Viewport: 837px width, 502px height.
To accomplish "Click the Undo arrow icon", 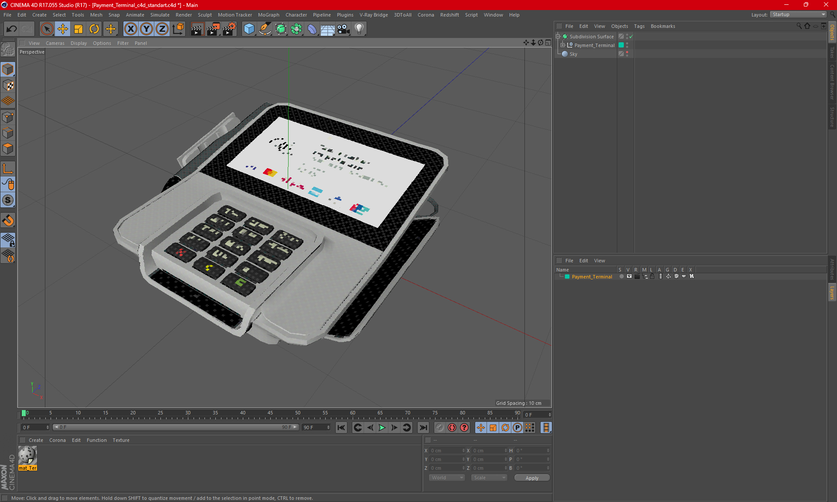I will (x=12, y=29).
